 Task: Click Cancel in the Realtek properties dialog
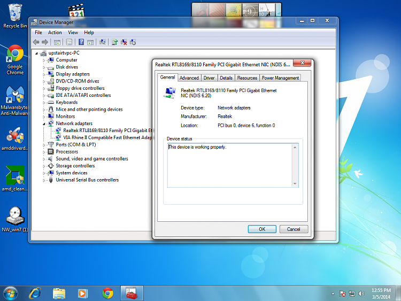(294, 229)
